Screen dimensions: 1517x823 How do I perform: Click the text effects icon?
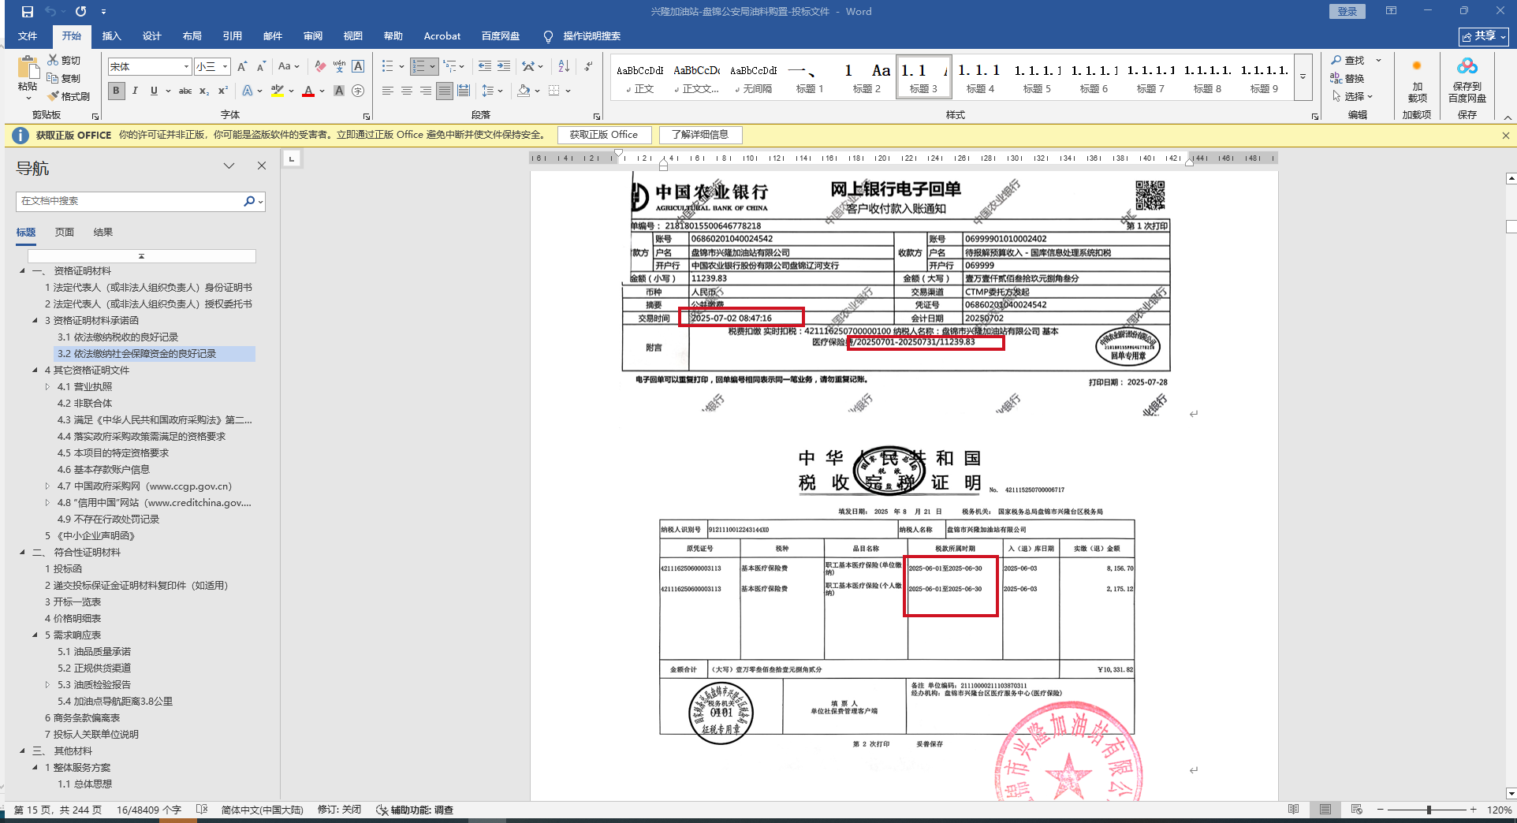pyautogui.click(x=248, y=91)
